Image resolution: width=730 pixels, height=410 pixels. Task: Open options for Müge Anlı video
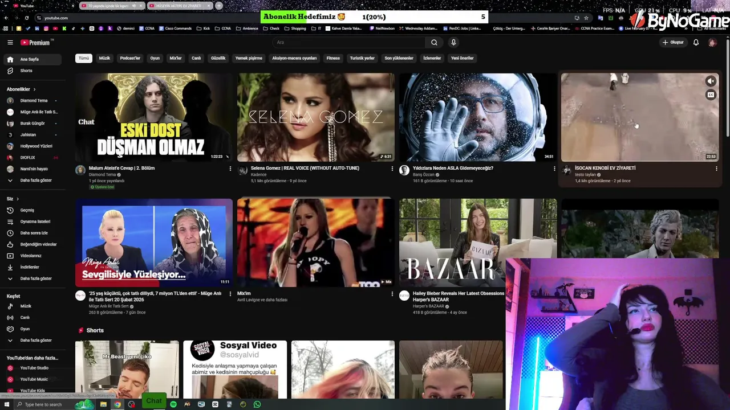coord(230,294)
